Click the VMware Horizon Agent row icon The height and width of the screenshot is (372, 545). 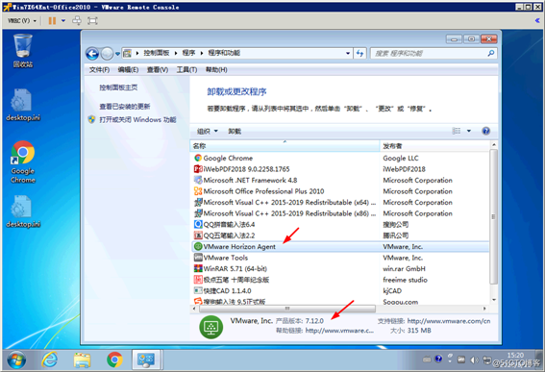click(x=198, y=246)
